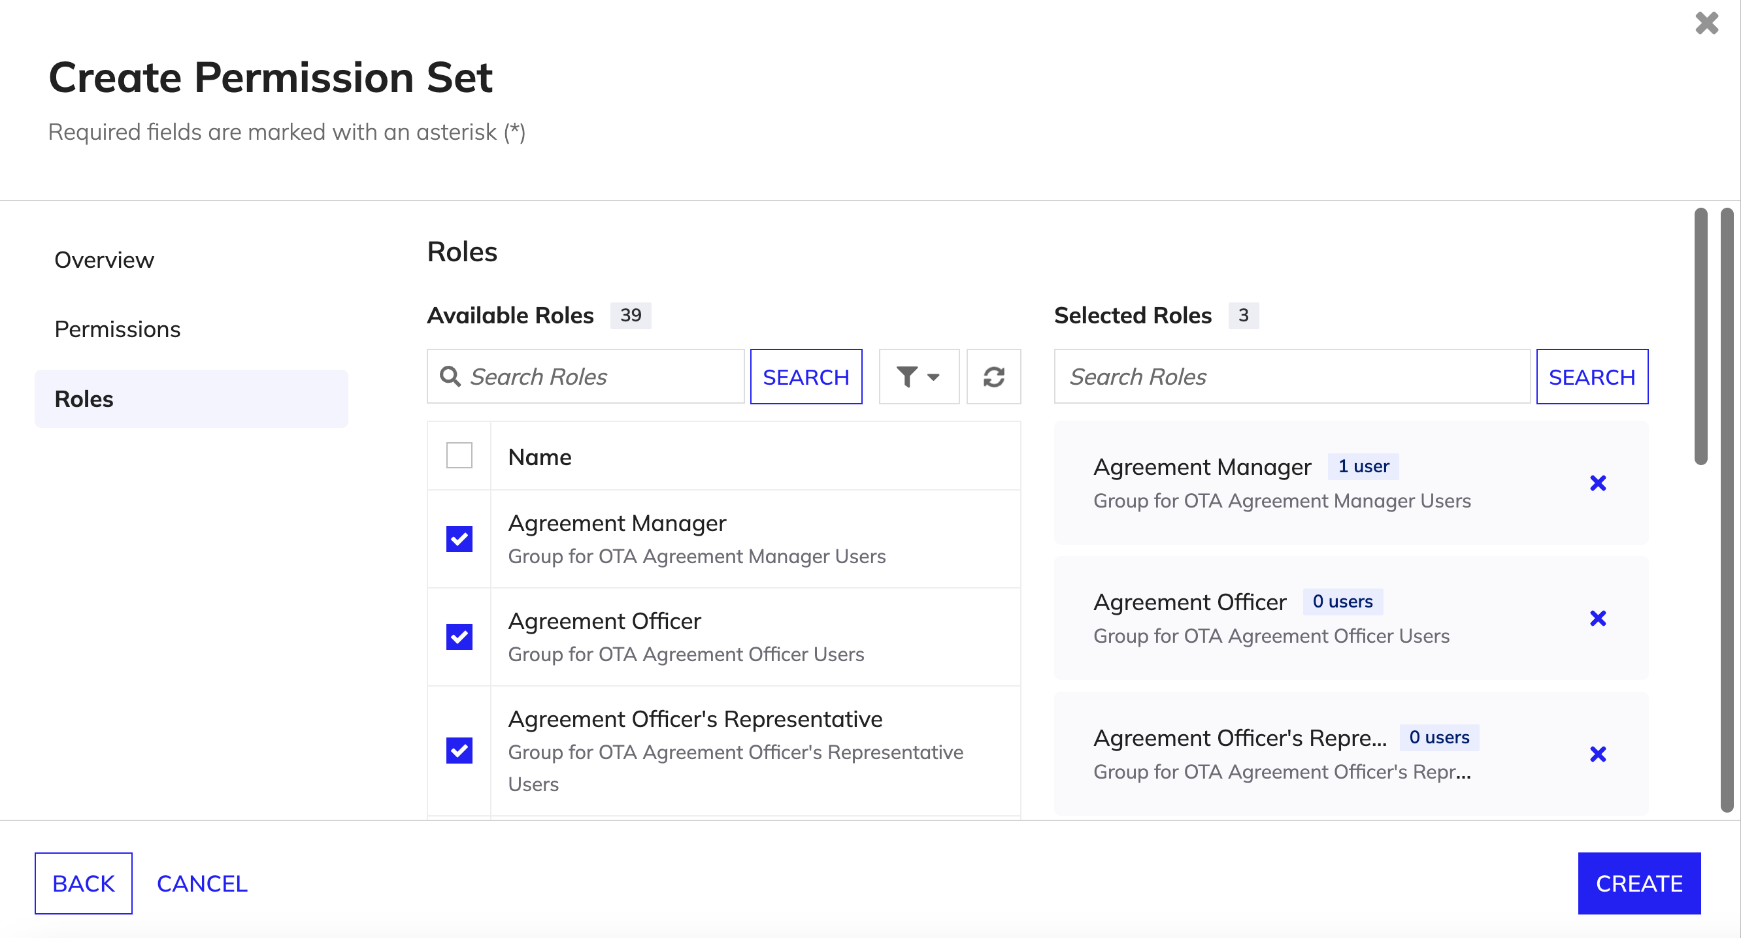Click the '0 users' badge for Agreement Officer
This screenshot has height=938, width=1741.
coord(1342,601)
